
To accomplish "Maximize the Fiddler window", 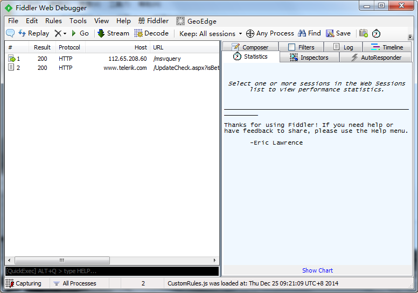I will click(x=381, y=5).
